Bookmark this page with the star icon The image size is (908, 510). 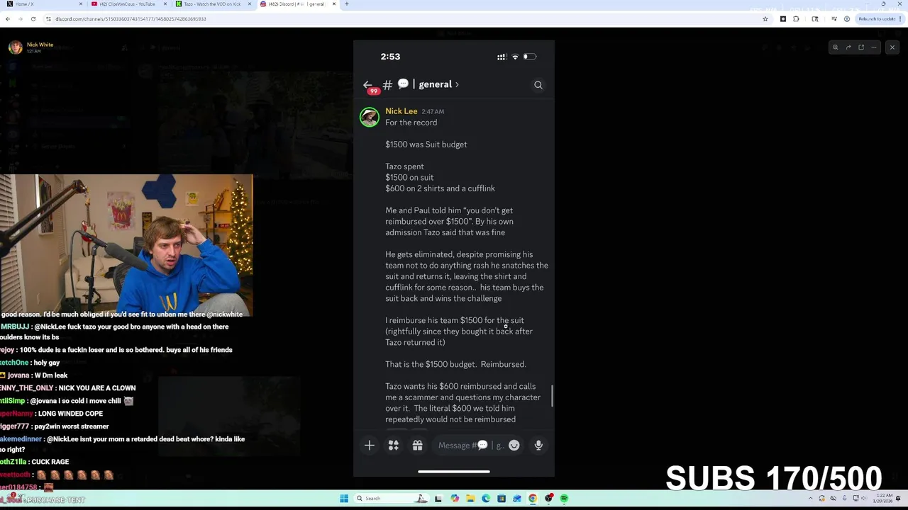(765, 19)
